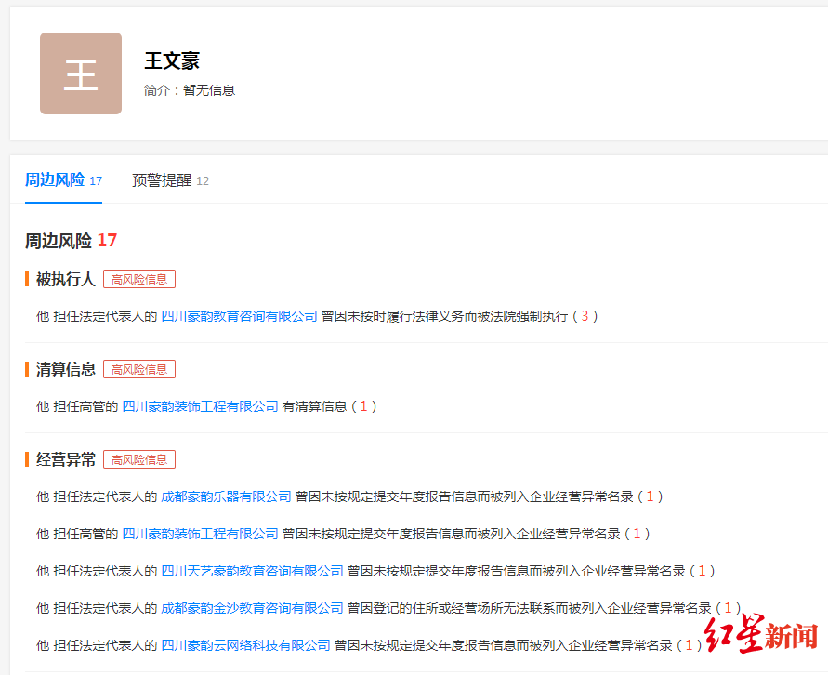Click the 清算信息 section title
828x675 pixels.
tap(65, 369)
